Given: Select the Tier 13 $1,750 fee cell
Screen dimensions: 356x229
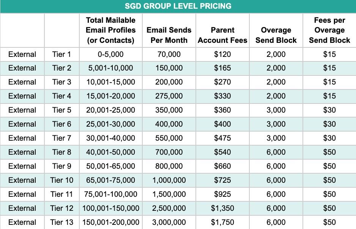Looking at the screenshot, I should tap(222, 223).
